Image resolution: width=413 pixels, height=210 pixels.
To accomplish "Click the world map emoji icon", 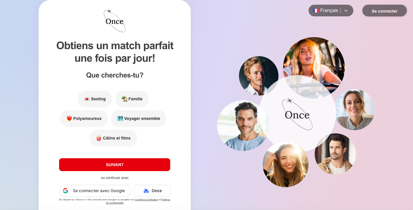I will pyautogui.click(x=120, y=118).
